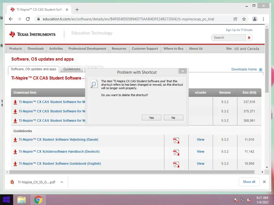Click PDF icon for Dansk guidebook
Image resolution: width=274 pixels, height=205 pixels.
176,140
